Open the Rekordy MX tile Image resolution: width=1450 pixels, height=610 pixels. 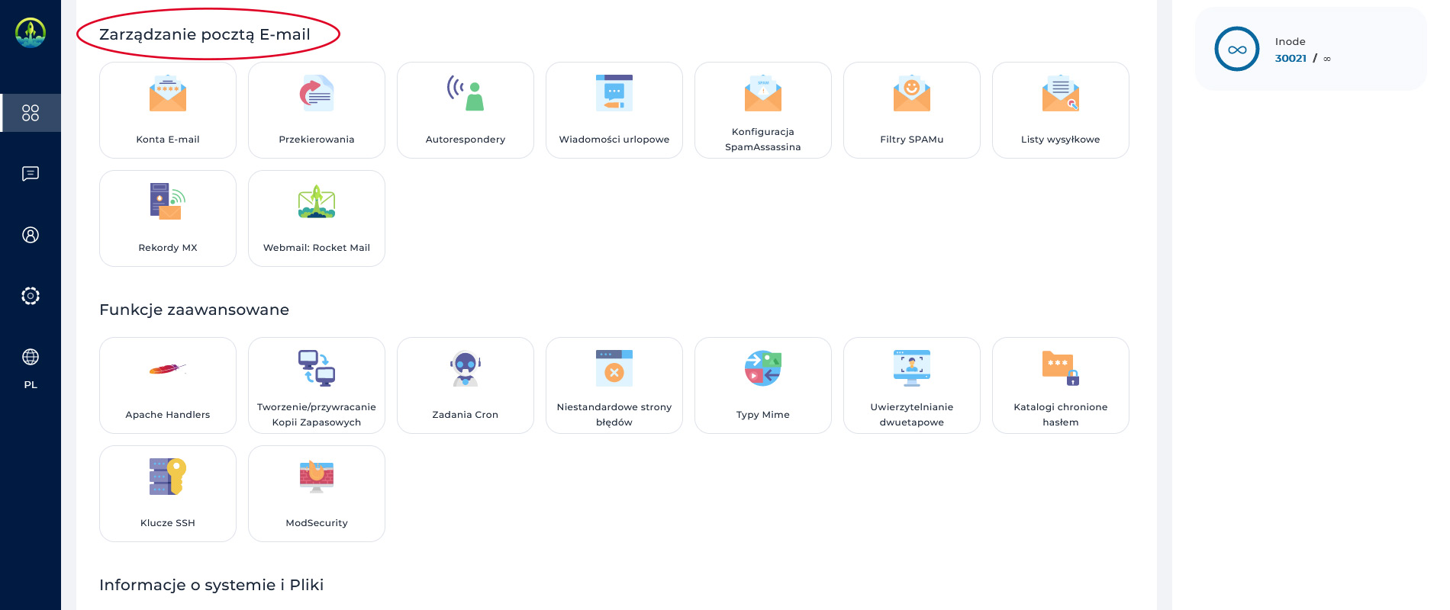point(168,218)
